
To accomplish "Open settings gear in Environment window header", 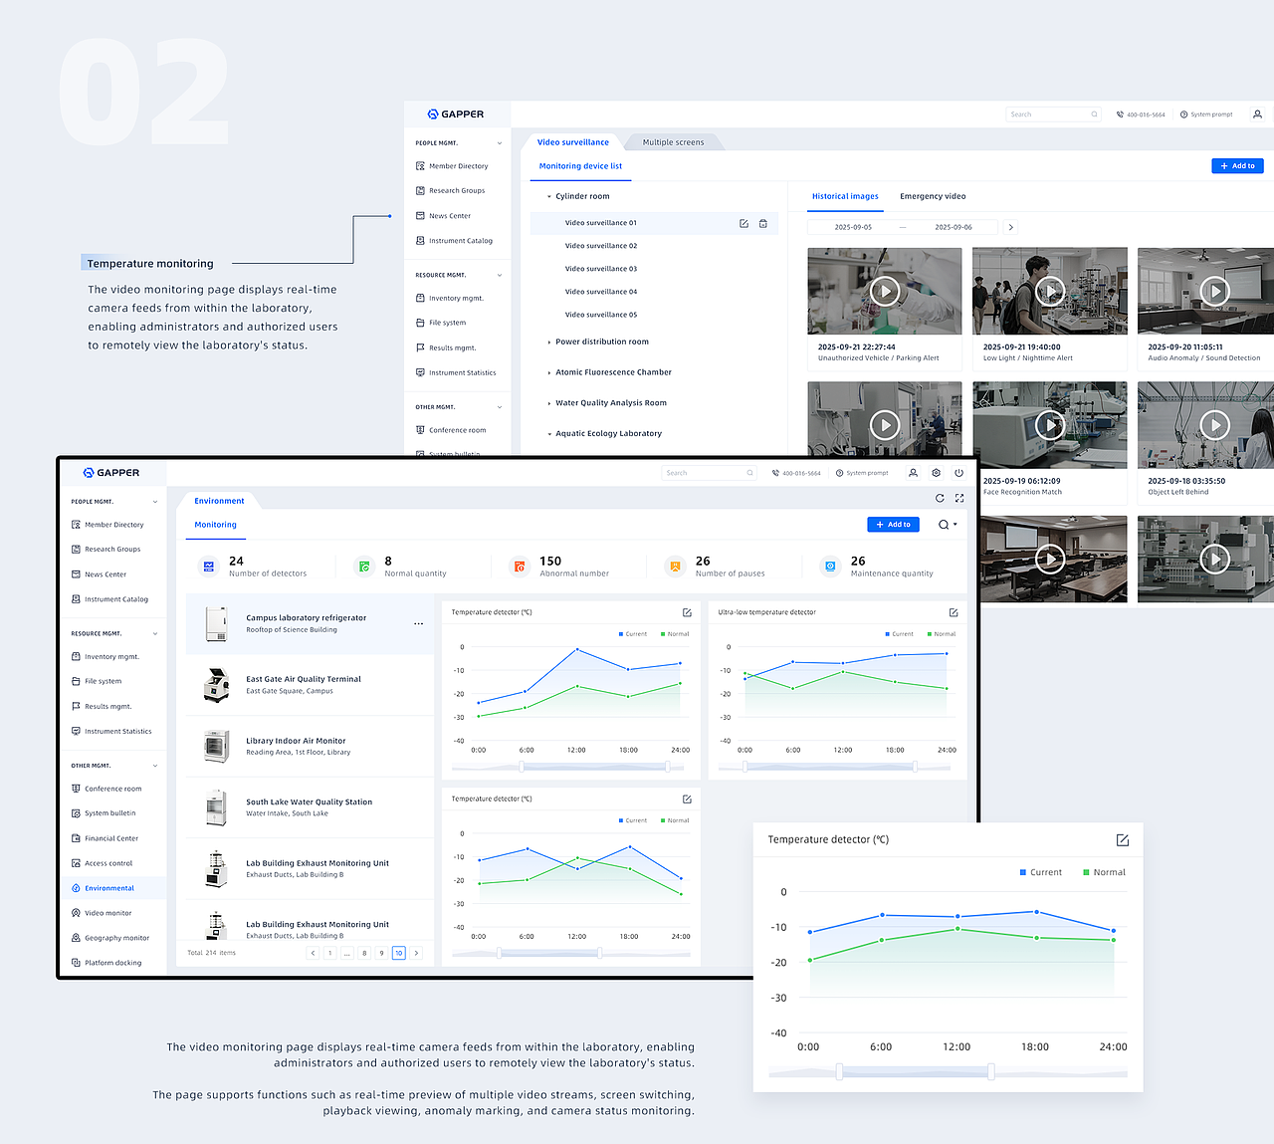I will click(x=936, y=473).
